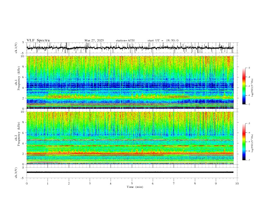Screen dimensions: 267x206
Task: Click the "ch.1(V)" waveform axis label
Action: click(16, 48)
